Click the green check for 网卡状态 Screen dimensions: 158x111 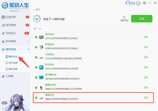tap(36, 67)
